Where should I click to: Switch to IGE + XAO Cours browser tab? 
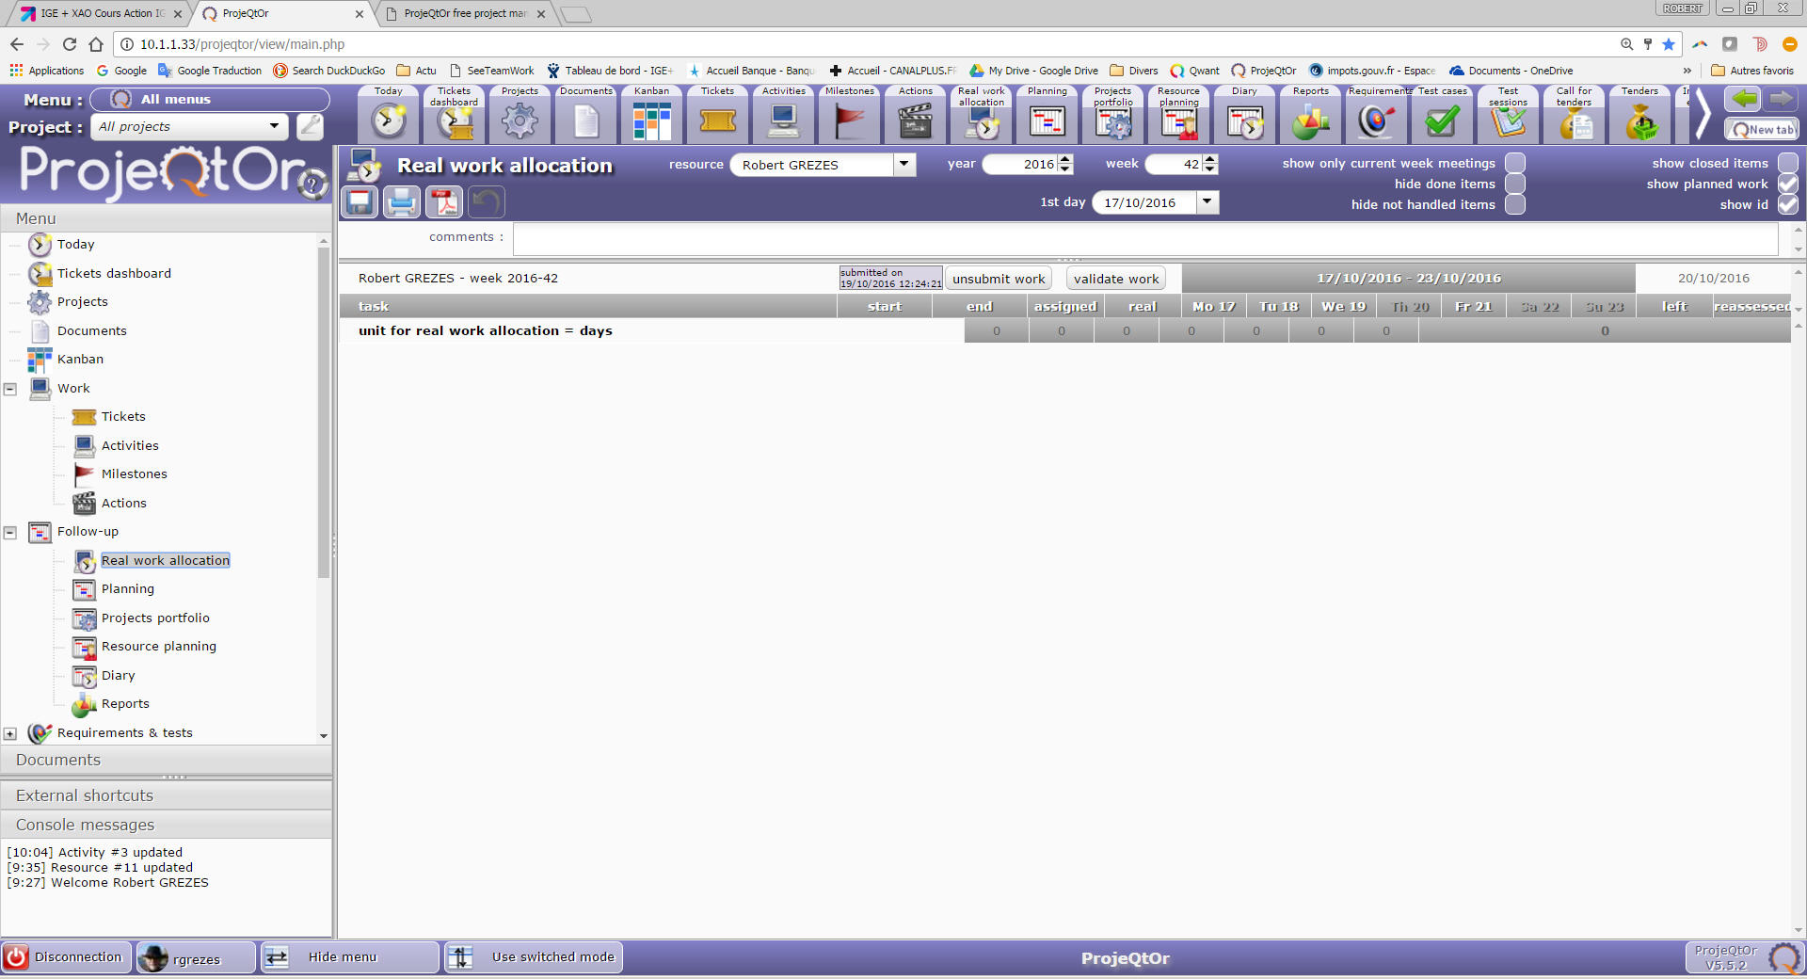(101, 13)
